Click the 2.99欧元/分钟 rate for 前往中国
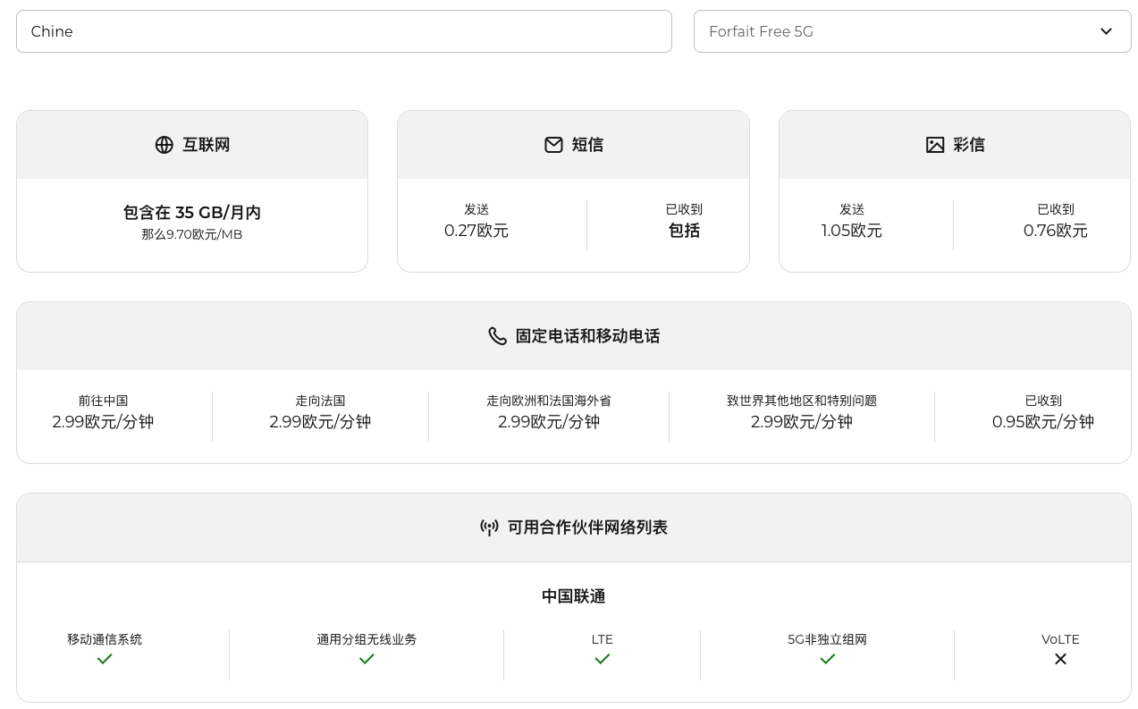Viewport: 1138px width, 709px height. pyautogui.click(x=105, y=421)
